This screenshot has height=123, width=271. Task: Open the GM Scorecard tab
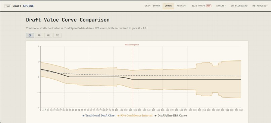pyautogui.click(x=239, y=6)
